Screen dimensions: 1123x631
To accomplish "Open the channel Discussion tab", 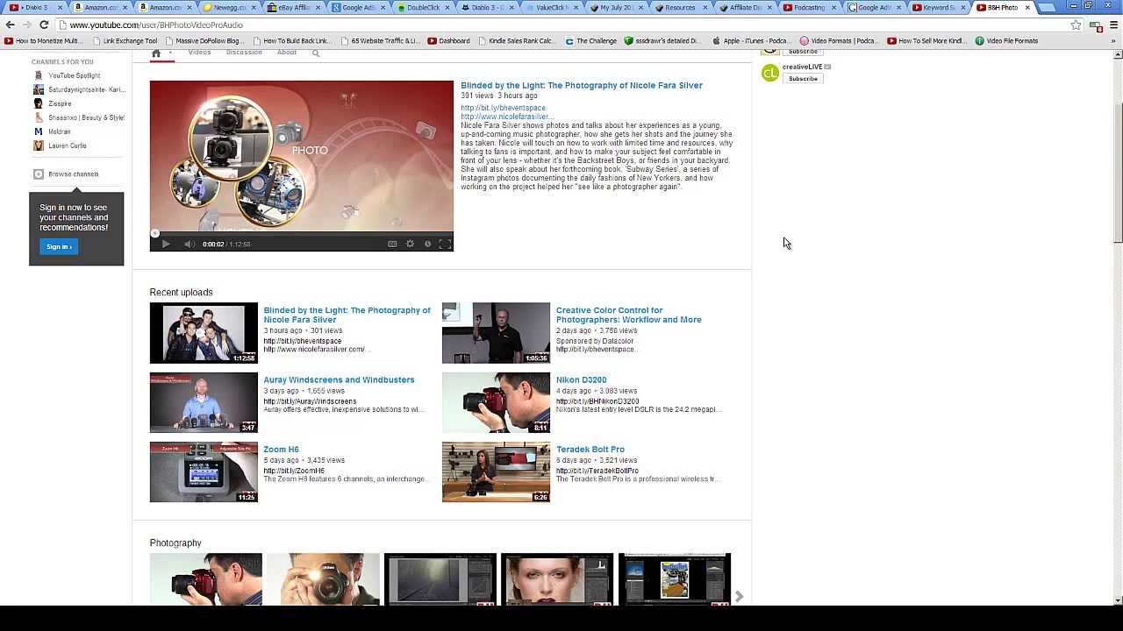I will 244,53.
